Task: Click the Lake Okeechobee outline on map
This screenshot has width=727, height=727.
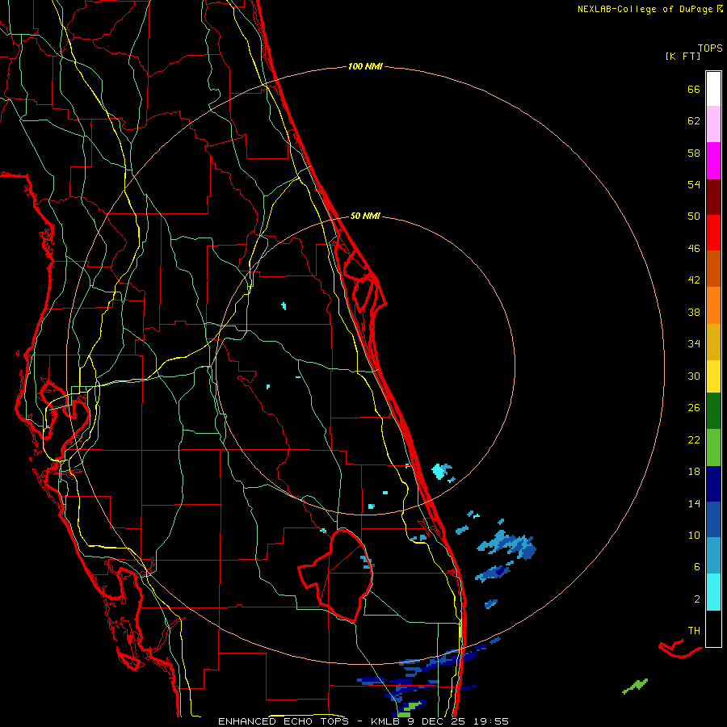Action: (336, 574)
